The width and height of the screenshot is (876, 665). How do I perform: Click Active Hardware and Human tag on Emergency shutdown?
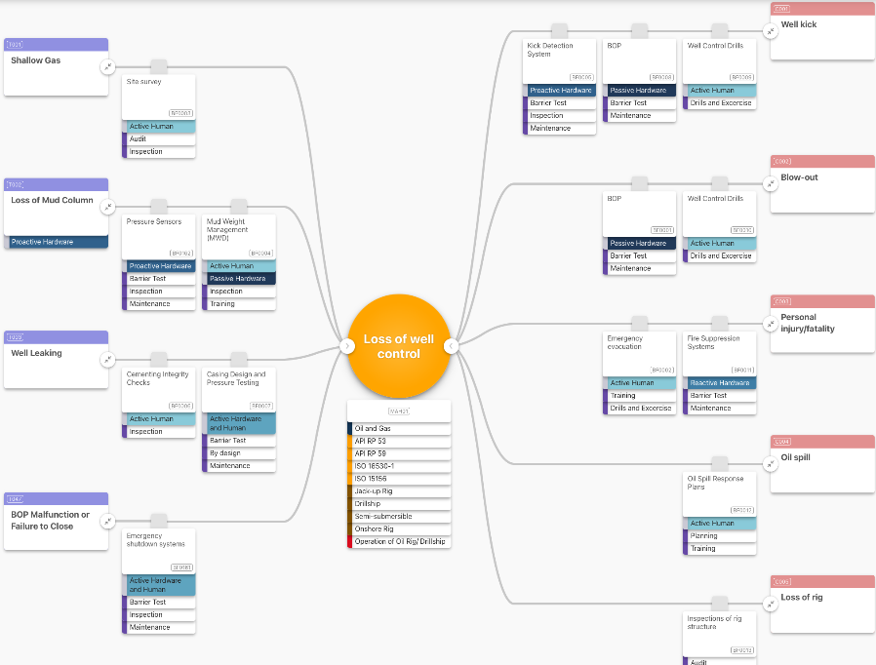pos(159,585)
